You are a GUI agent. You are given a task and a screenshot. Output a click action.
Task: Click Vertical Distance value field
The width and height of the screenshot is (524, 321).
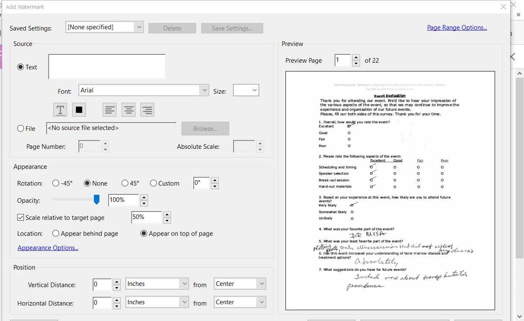pyautogui.click(x=102, y=285)
